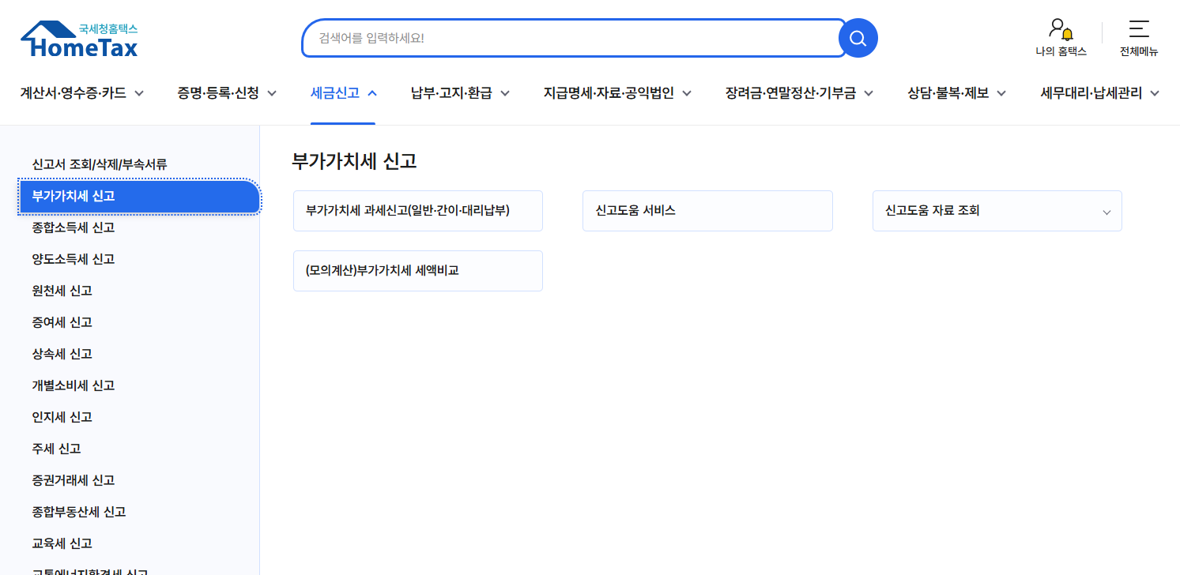Expand the 신고도움 자료 조회 dropdown
Screen dimensions: 1180x575
tap(1106, 211)
